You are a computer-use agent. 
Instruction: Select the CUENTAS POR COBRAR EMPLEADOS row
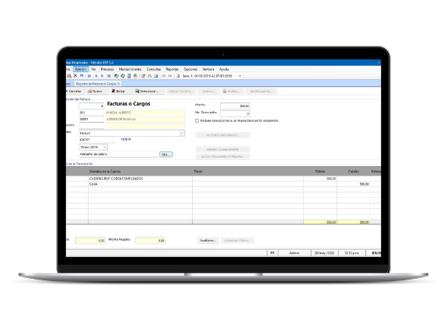click(223, 179)
